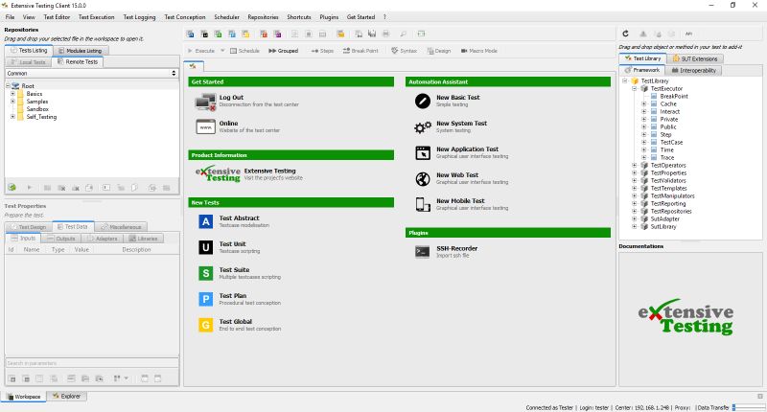Image resolution: width=767 pixels, height=412 pixels.
Task: Click the blue-badged new test toolbar icon
Action: coord(190,34)
